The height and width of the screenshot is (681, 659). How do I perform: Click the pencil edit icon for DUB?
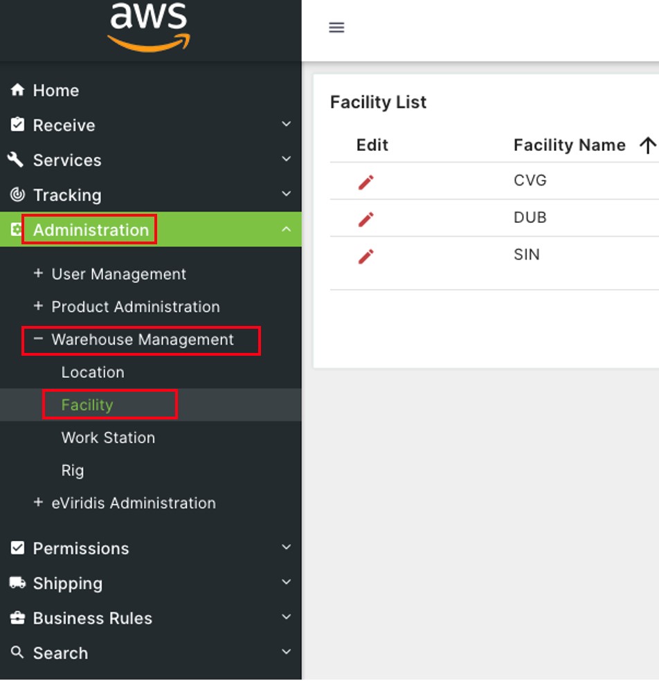pyautogui.click(x=365, y=219)
